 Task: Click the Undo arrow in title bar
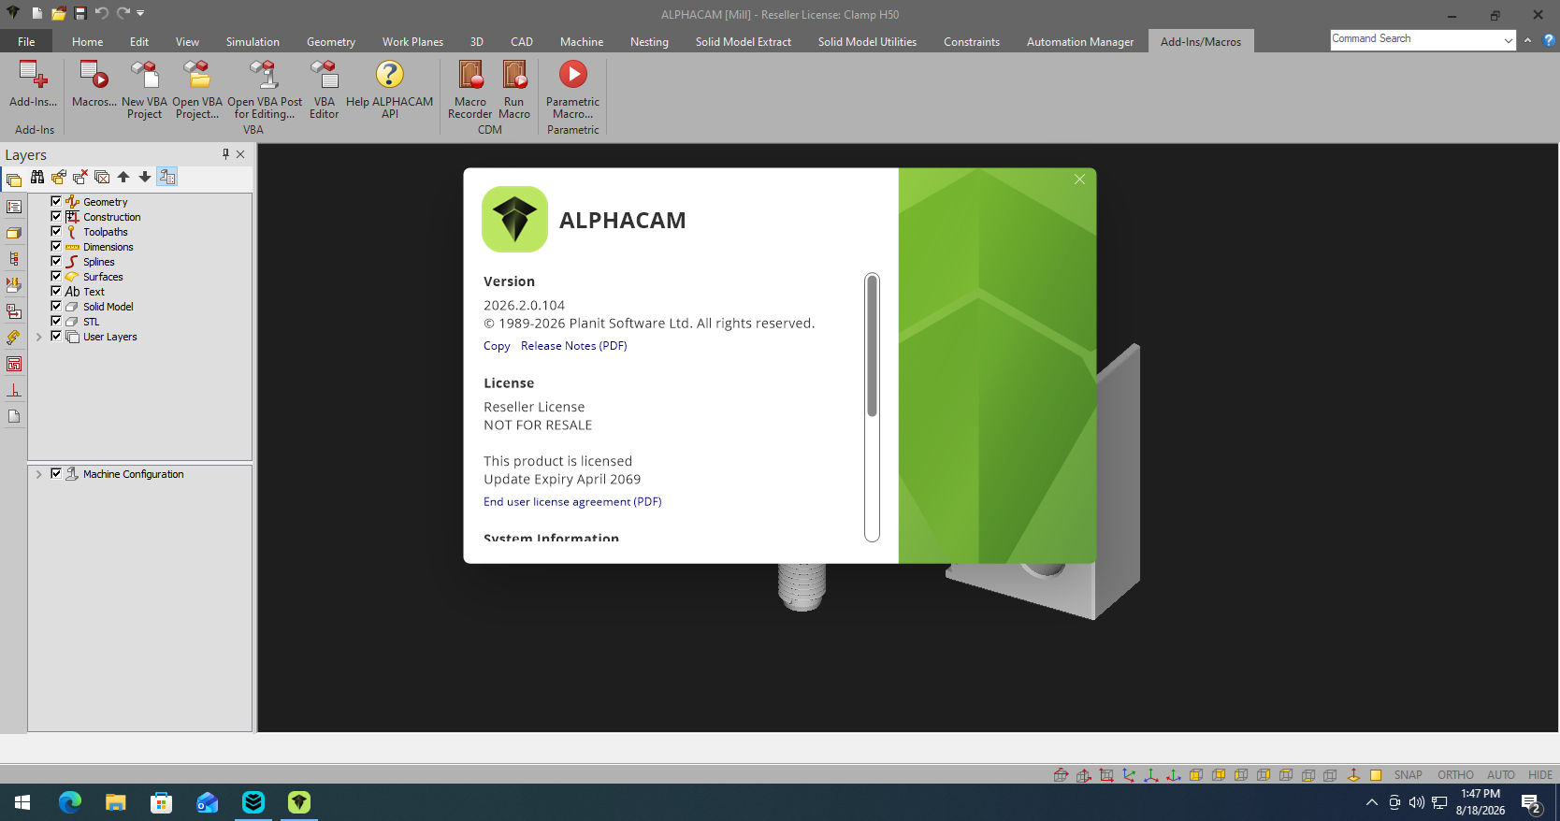pos(101,13)
